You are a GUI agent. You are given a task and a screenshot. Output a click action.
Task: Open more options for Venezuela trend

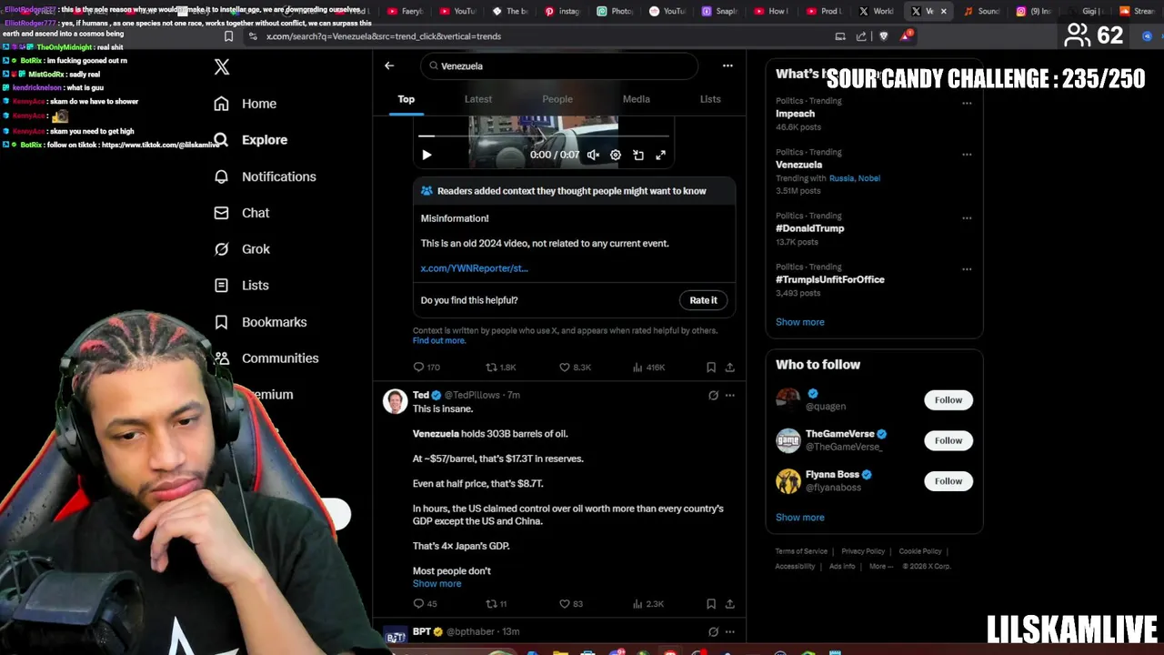click(967, 154)
